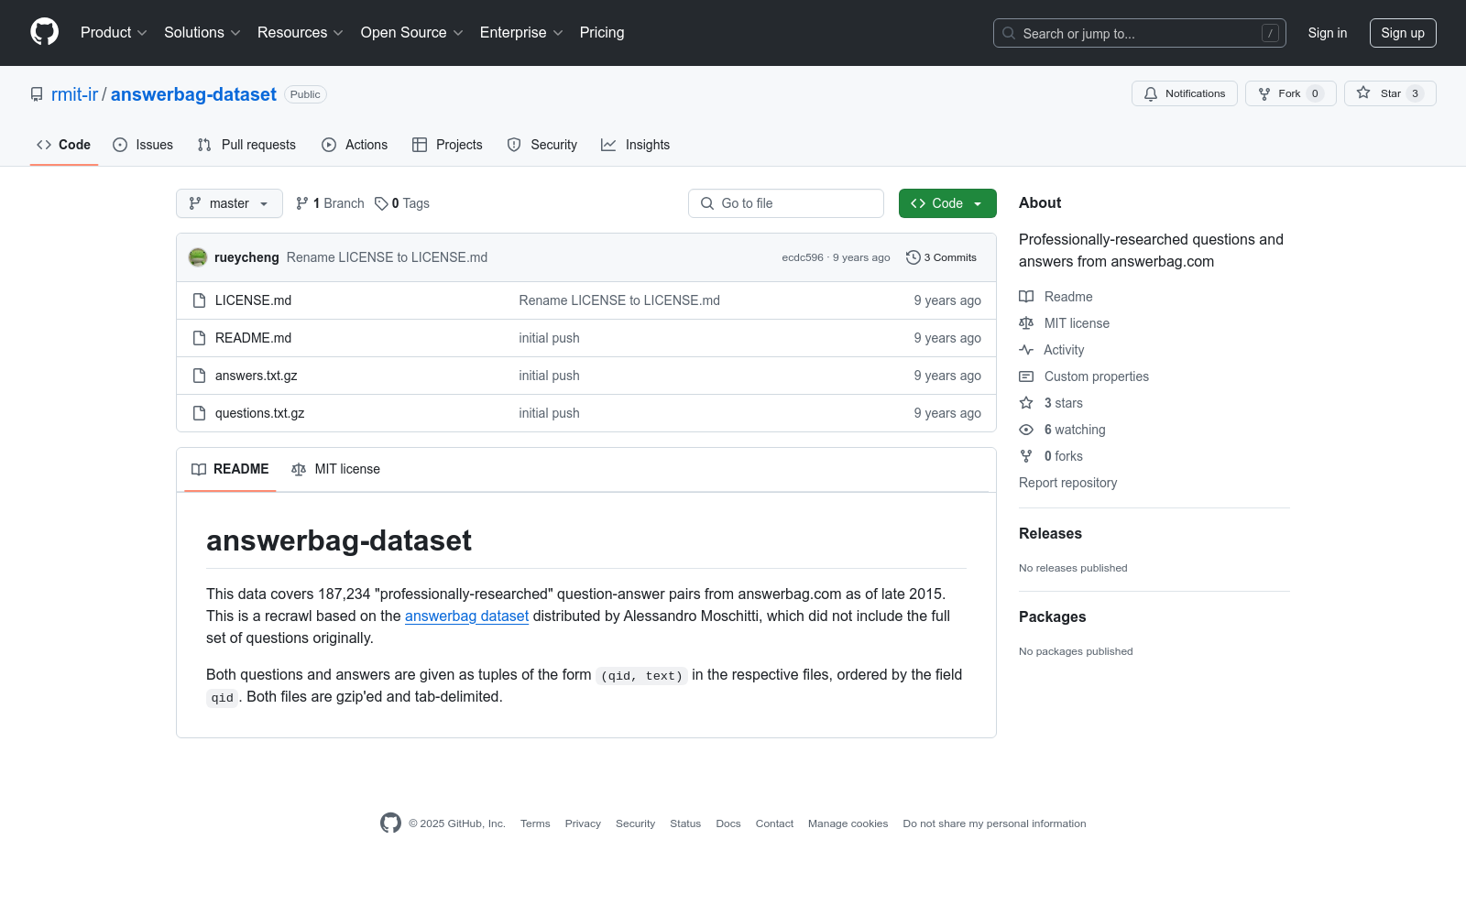This screenshot has width=1466, height=916.
Task: View the 3 stars list
Action: point(1051,403)
